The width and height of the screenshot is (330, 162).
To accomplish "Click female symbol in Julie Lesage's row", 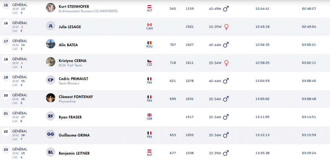I will click(227, 27).
